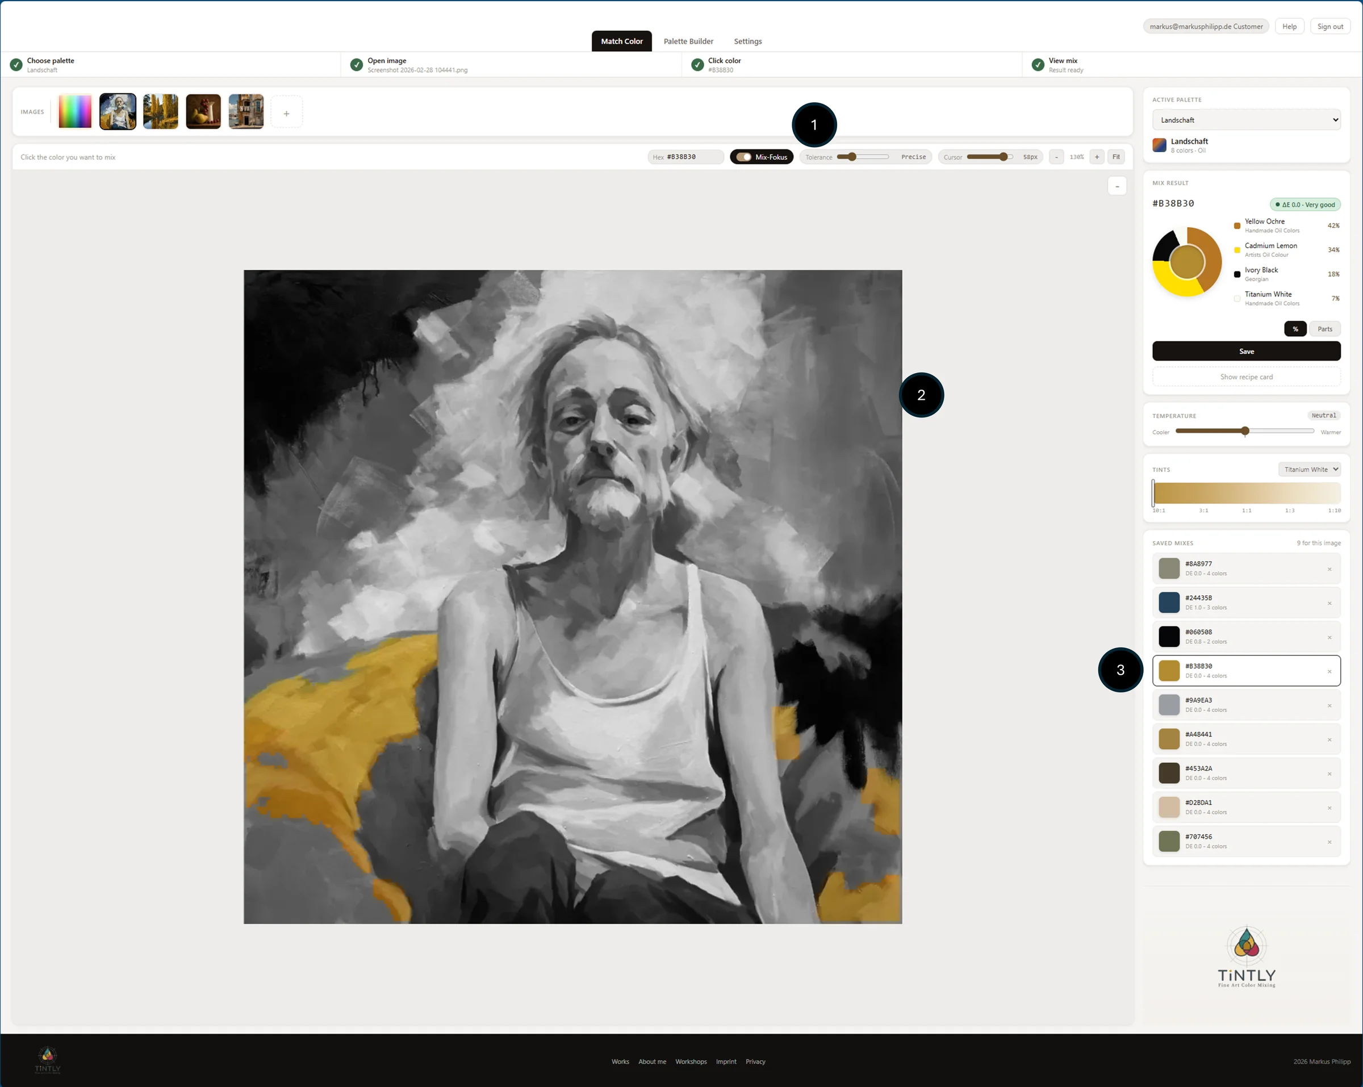The width and height of the screenshot is (1363, 1087).
Task: Delete saved mix #060508
Action: coord(1329,637)
